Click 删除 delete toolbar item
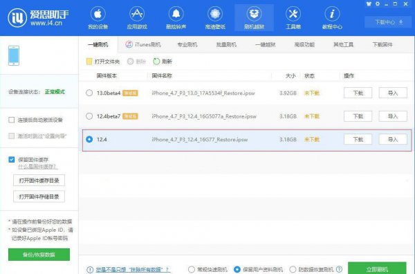415x274 pixels. coord(136,62)
